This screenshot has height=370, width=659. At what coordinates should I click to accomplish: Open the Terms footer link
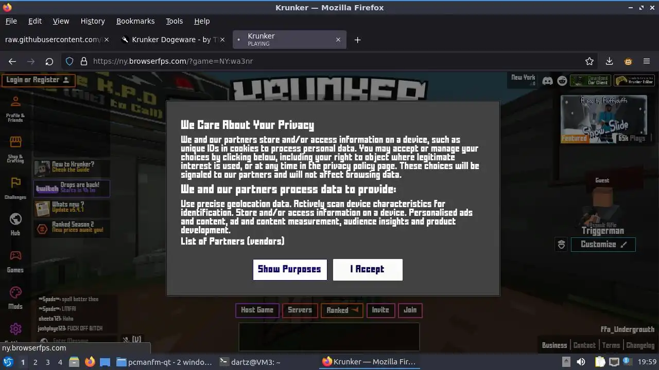[611, 345]
